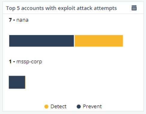This screenshot has width=146, height=114.
Task: Click the word 'accounts' in the widget header
Action: coord(33,8)
